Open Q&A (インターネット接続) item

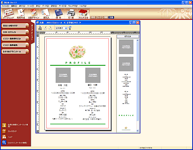(x=15, y=143)
